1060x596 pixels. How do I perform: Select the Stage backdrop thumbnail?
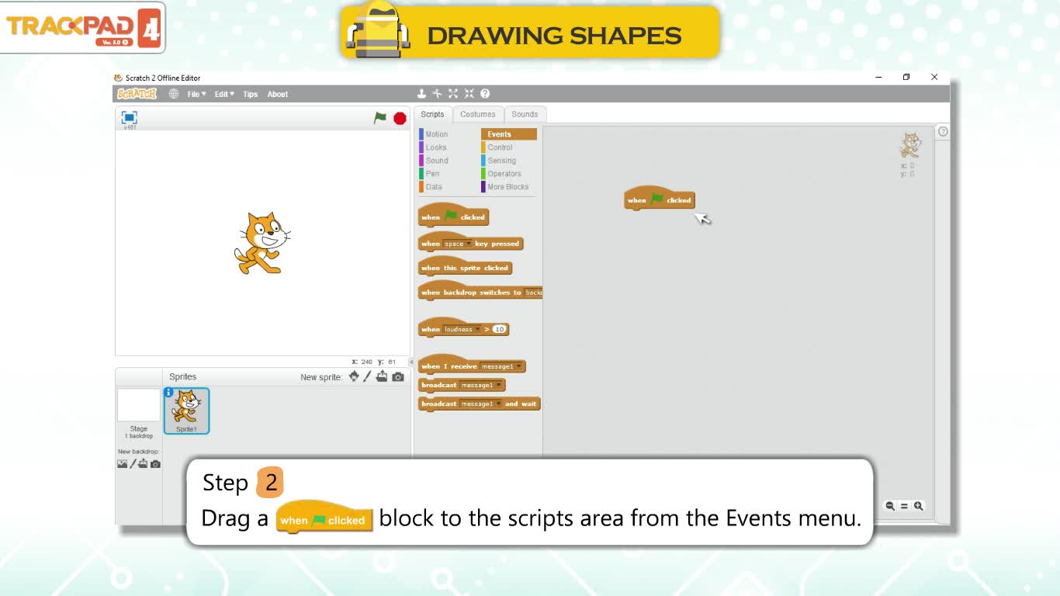[x=138, y=405]
